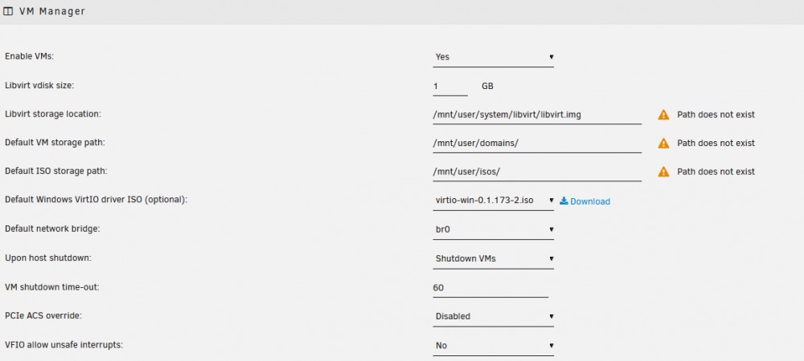This screenshot has height=361, width=804.
Task: Click warning icon beside Libvirt storage location
Action: [663, 115]
